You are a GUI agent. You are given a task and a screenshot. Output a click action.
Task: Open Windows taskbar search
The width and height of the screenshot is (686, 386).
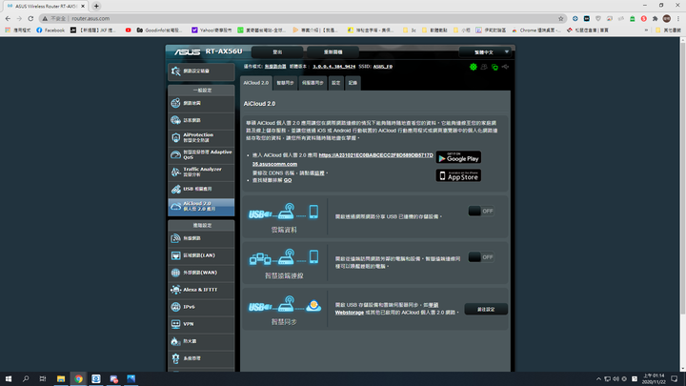(x=26, y=379)
